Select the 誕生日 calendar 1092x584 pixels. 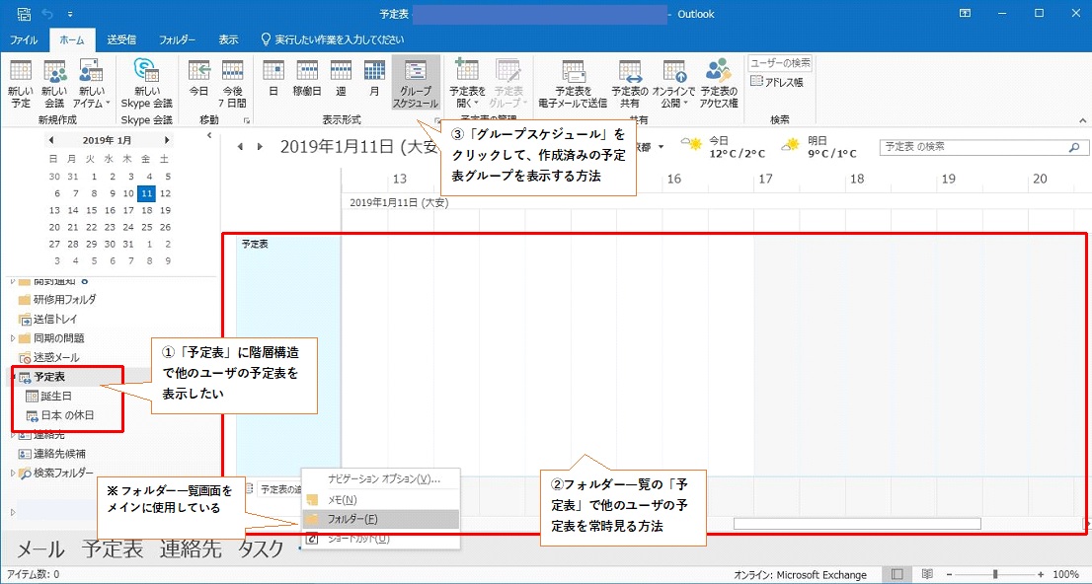[x=48, y=396]
